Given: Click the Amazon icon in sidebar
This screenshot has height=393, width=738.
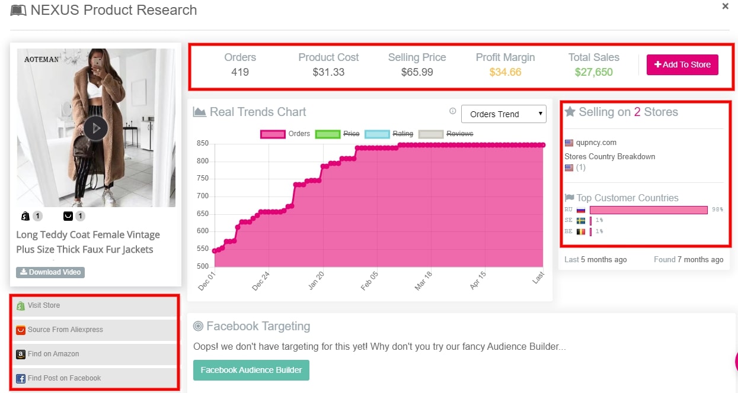Looking at the screenshot, I should [21, 355].
